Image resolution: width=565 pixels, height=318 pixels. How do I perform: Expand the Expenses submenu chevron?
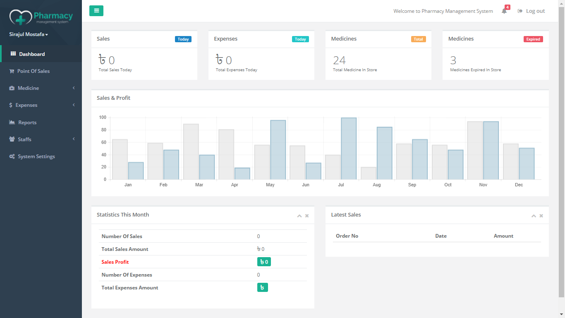pyautogui.click(x=74, y=105)
